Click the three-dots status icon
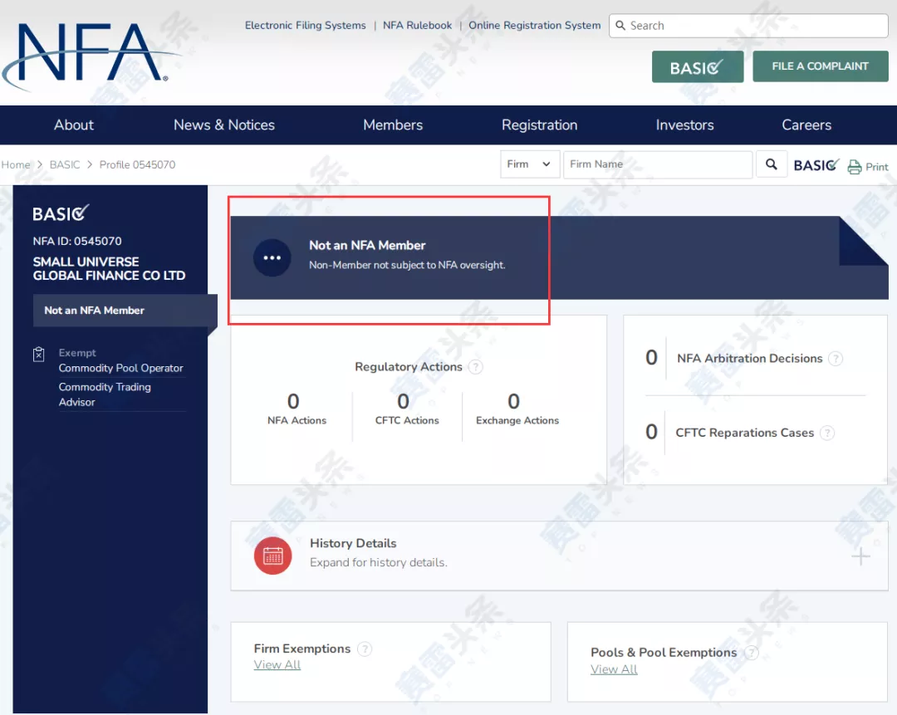Viewport: 897px width, 715px height. coord(272,257)
